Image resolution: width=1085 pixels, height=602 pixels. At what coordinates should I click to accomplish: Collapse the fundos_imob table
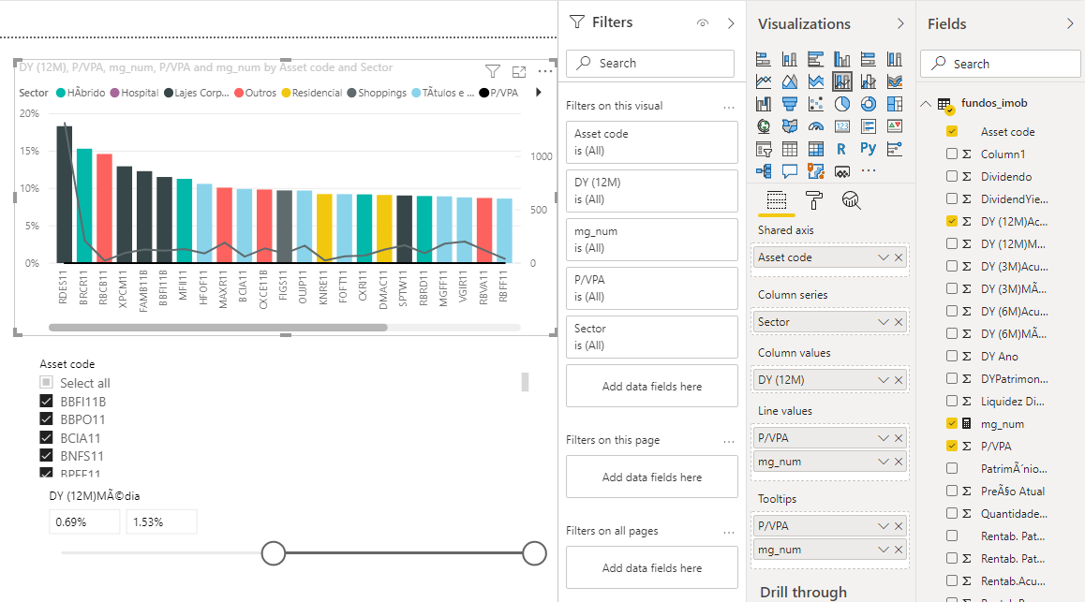pos(926,104)
